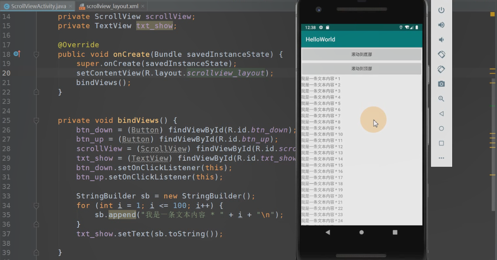This screenshot has width=497, height=260.
Task: Collapse the bindViews method using its fold marker
Action: (x=36, y=120)
